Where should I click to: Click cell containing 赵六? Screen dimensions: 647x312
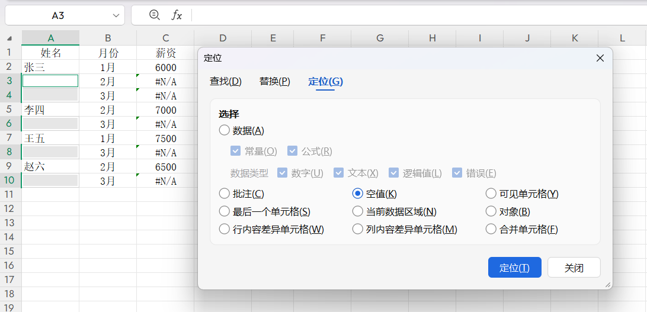50,166
